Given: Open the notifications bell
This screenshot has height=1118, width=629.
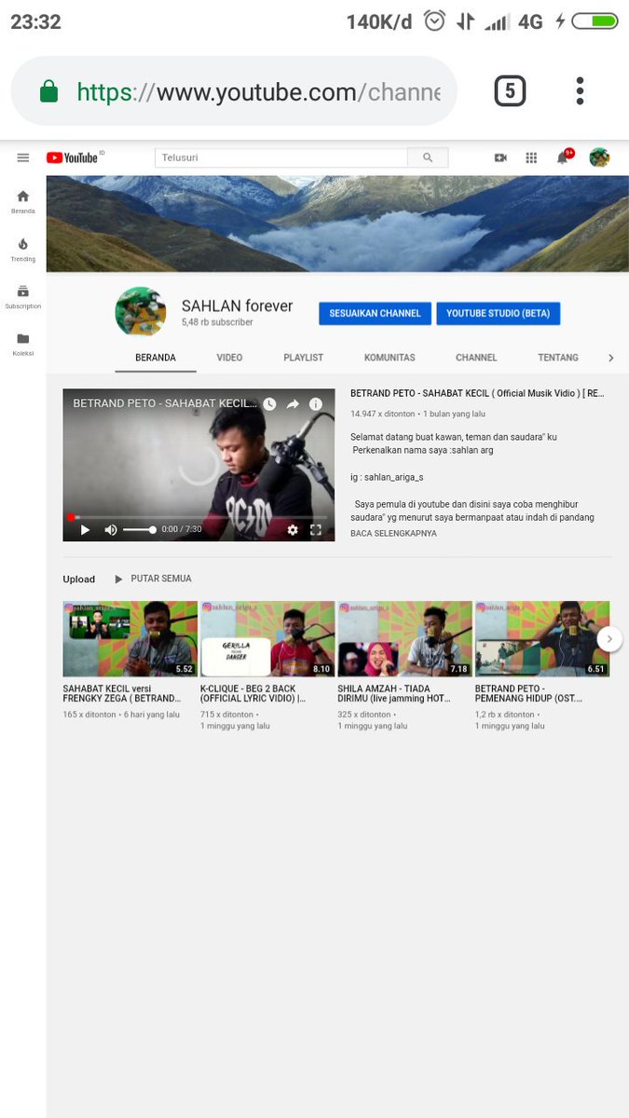Looking at the screenshot, I should 563,157.
